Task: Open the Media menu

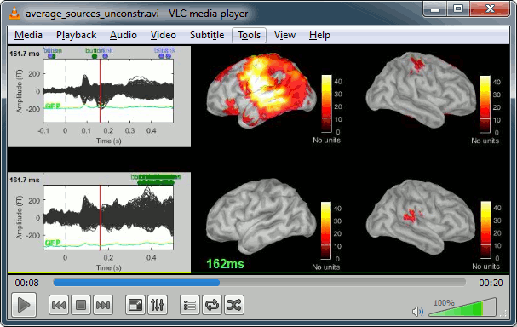Action: [x=28, y=35]
